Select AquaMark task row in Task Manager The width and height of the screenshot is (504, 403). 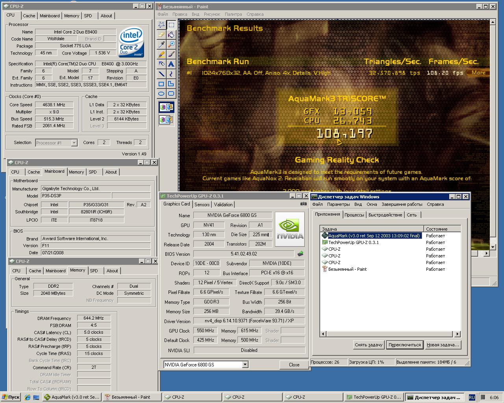coord(372,236)
